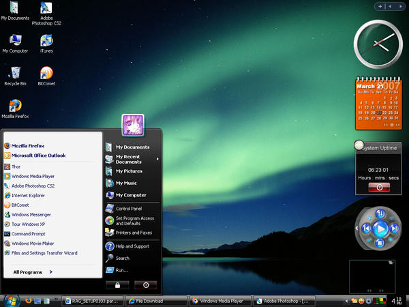
Task: Click Show Desktop icon in Quick Launch
Action: click(x=37, y=301)
